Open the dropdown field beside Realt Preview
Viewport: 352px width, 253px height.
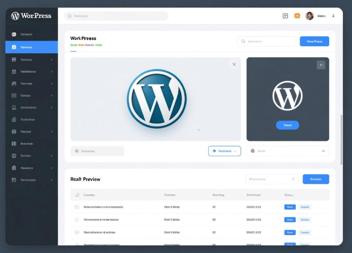[x=272, y=179]
